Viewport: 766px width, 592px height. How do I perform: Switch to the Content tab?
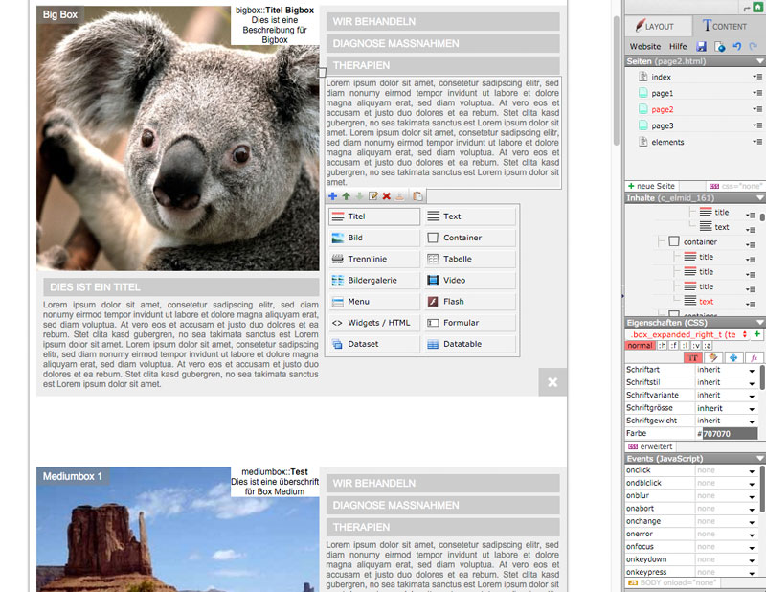[724, 27]
